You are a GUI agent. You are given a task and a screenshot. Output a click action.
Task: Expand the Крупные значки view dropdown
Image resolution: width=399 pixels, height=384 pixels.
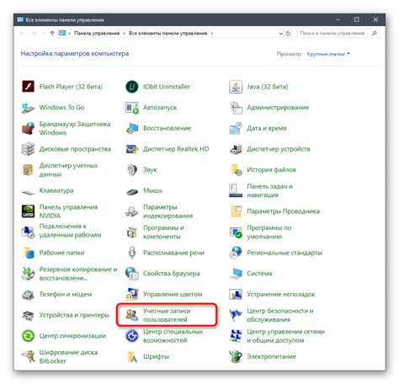(x=328, y=54)
